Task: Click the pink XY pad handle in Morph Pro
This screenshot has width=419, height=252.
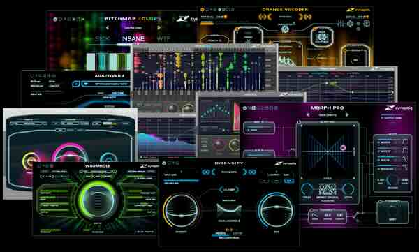Action: [344, 147]
